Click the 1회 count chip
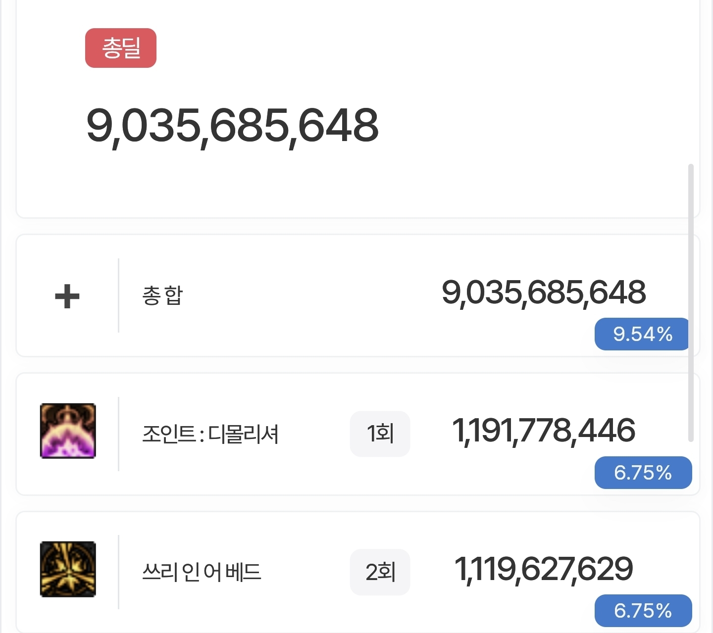The height and width of the screenshot is (633, 713). click(380, 434)
